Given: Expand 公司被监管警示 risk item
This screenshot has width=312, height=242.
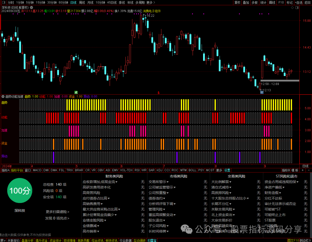Looking at the screenshot, I should pos(162,187).
